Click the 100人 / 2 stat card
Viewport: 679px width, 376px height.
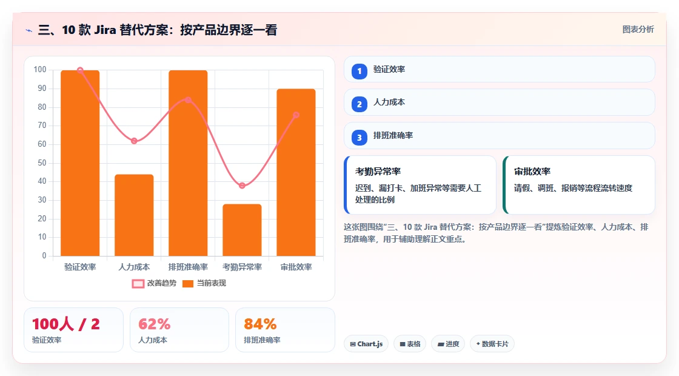coord(73,330)
